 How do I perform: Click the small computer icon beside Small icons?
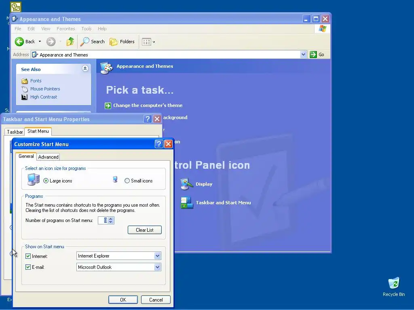coord(115,179)
